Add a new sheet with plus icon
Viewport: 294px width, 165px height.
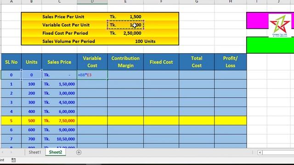79,153
